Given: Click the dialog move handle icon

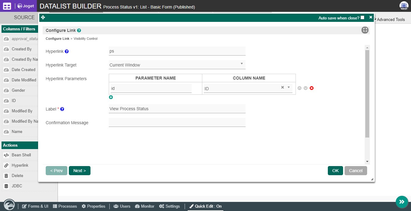Looking at the screenshot, I should click(x=43, y=18).
